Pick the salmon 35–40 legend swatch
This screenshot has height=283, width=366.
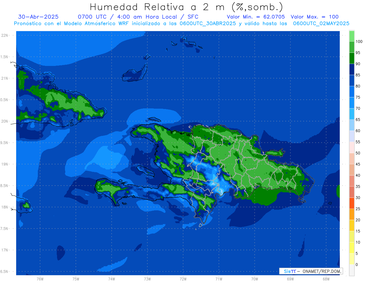[x=352, y=181]
